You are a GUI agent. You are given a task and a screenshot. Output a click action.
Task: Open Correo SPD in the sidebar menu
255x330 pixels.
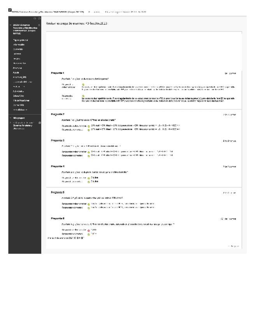(x=19, y=105)
